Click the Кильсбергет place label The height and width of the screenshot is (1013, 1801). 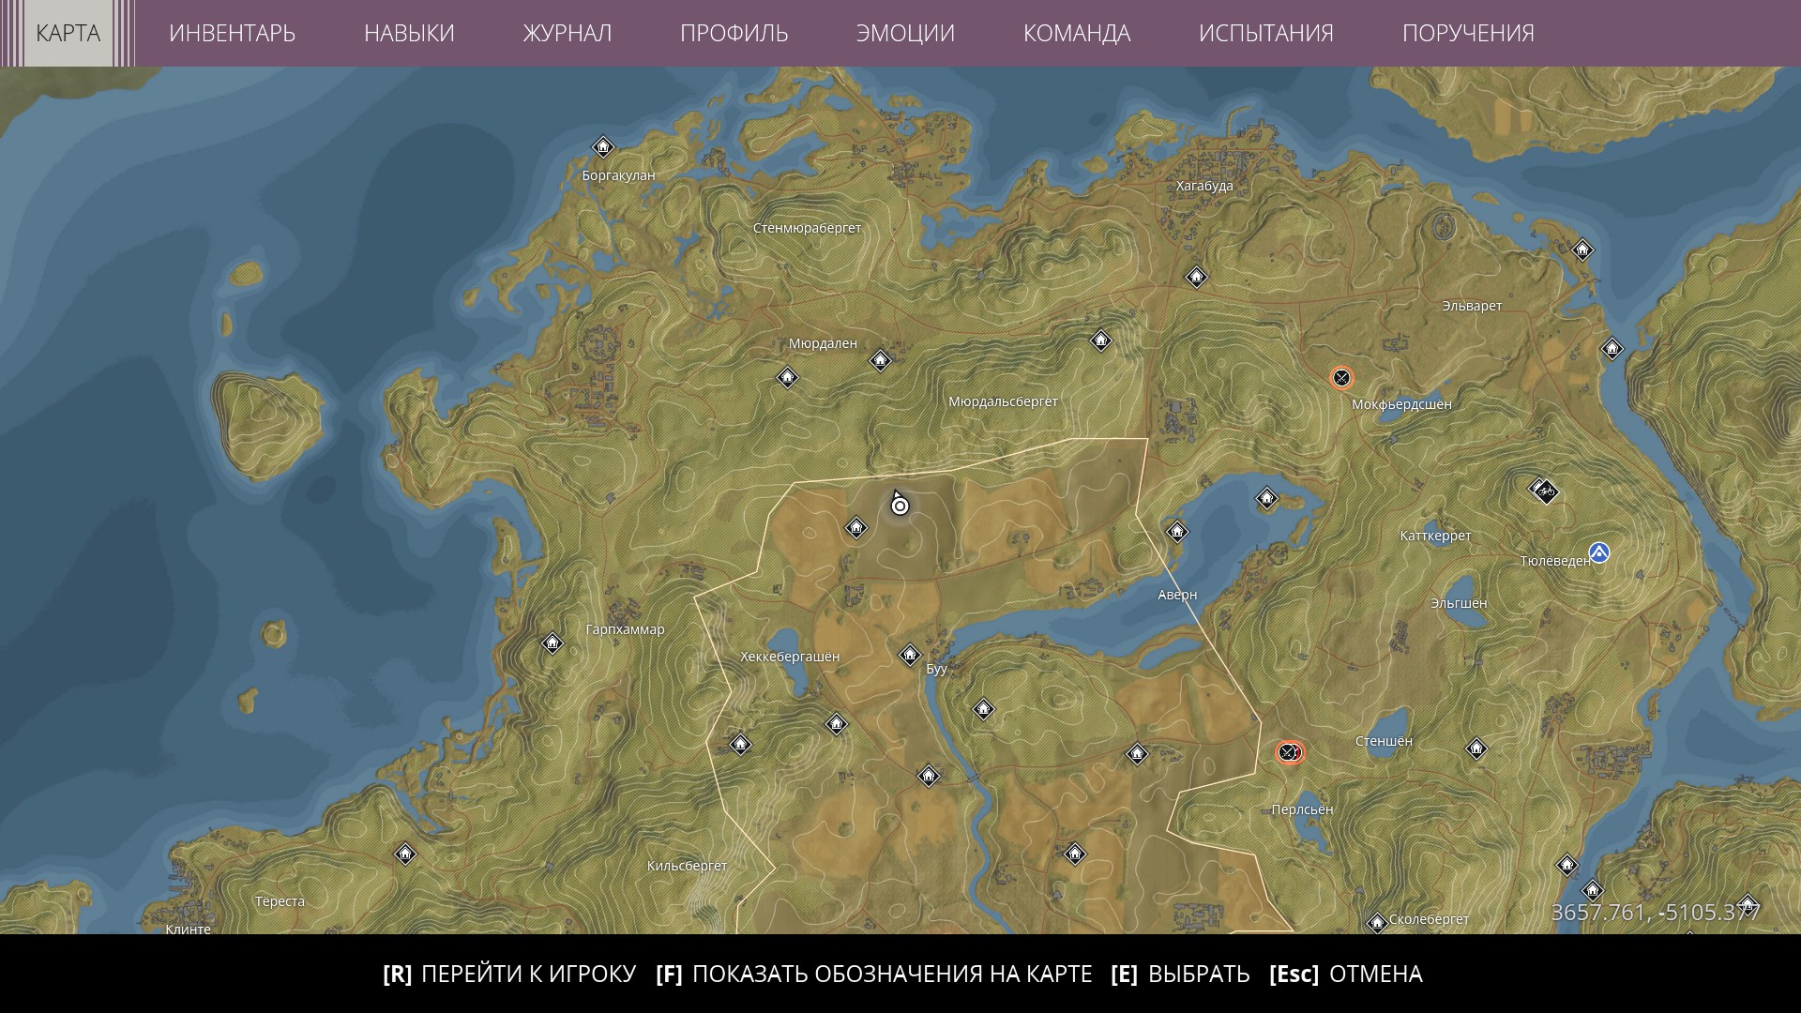(687, 866)
